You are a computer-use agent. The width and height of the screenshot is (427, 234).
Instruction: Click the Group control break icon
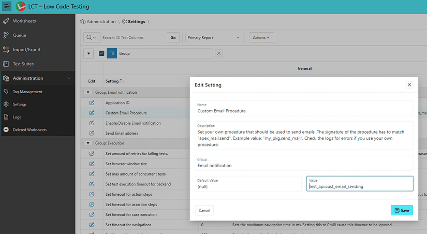(x=112, y=53)
